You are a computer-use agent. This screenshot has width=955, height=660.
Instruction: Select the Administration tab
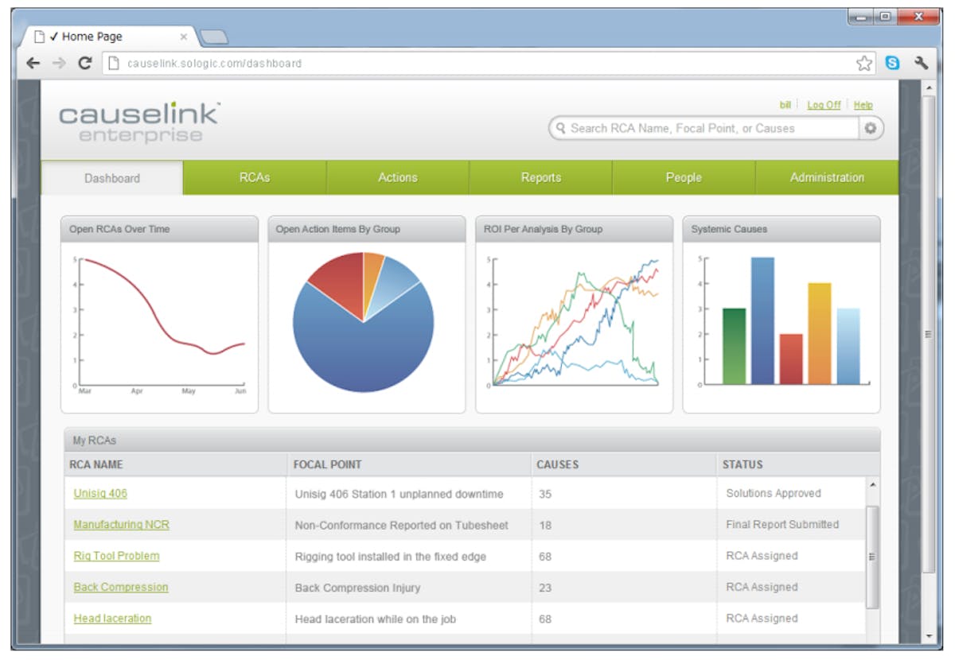[x=825, y=177]
